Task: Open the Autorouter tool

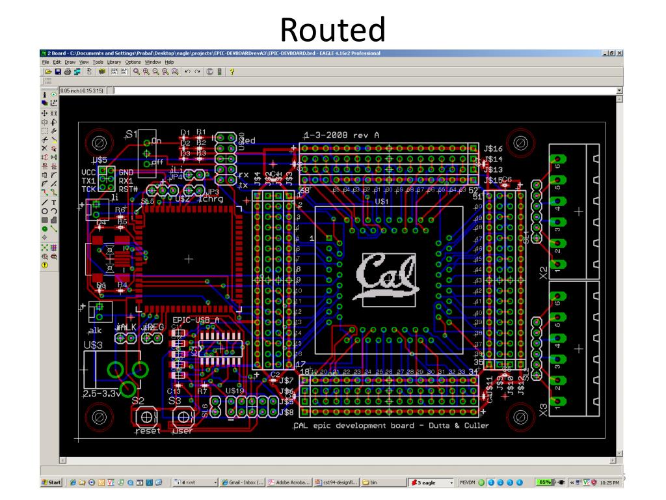Action: click(53, 247)
